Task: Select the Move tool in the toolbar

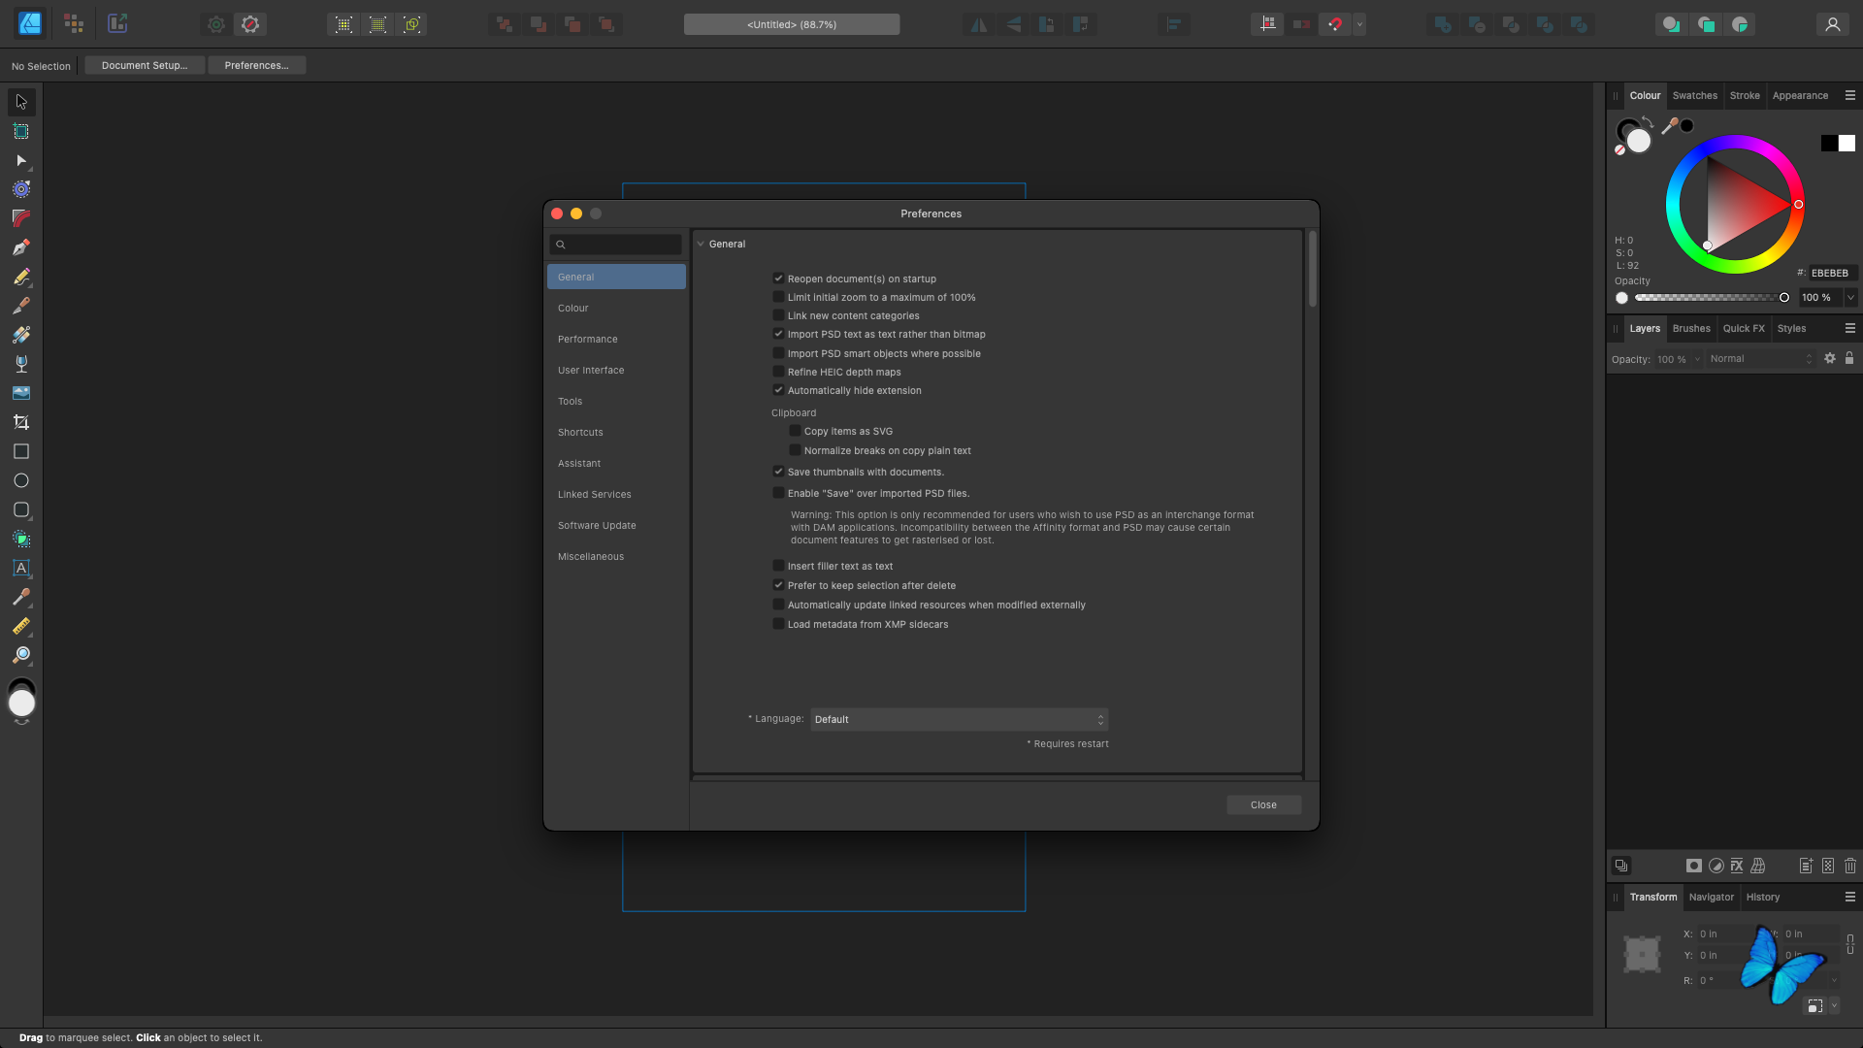Action: pyautogui.click(x=21, y=102)
